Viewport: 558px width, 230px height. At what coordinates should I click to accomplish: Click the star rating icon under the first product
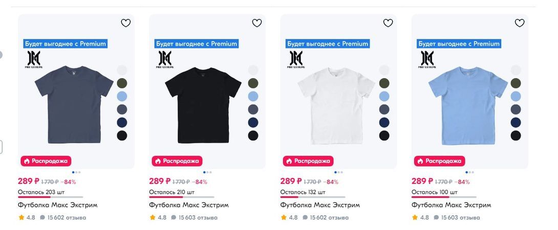pos(22,217)
